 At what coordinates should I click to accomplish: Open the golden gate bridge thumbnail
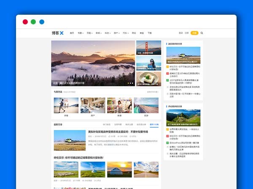click(x=148, y=47)
